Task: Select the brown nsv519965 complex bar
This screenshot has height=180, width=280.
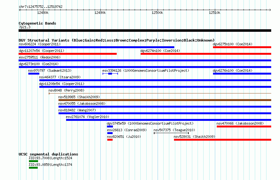Action: coord(165,100)
